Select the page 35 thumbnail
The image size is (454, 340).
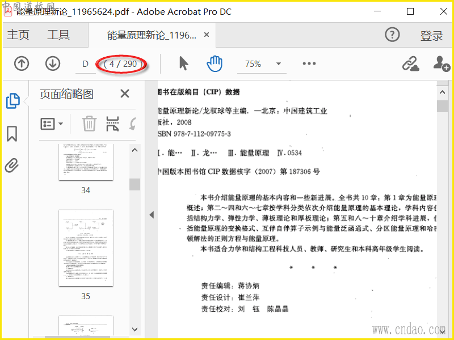(86, 248)
